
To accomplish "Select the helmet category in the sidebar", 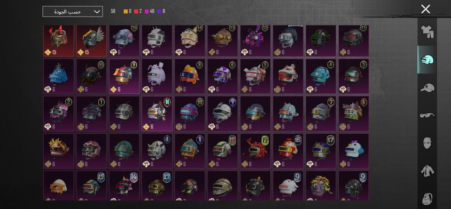I will [427, 60].
